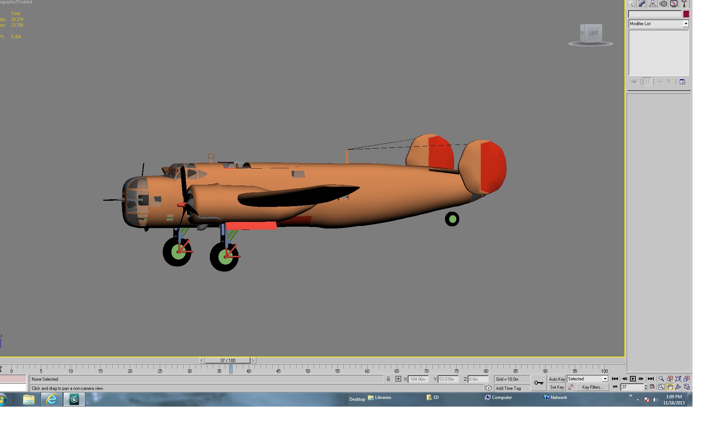The image size is (702, 438).
Task: Open Internet Explorer from taskbar
Action: click(52, 400)
